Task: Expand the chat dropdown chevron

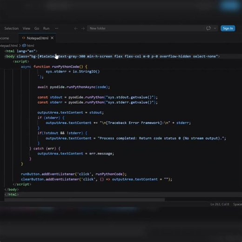Action: tap(215, 28)
